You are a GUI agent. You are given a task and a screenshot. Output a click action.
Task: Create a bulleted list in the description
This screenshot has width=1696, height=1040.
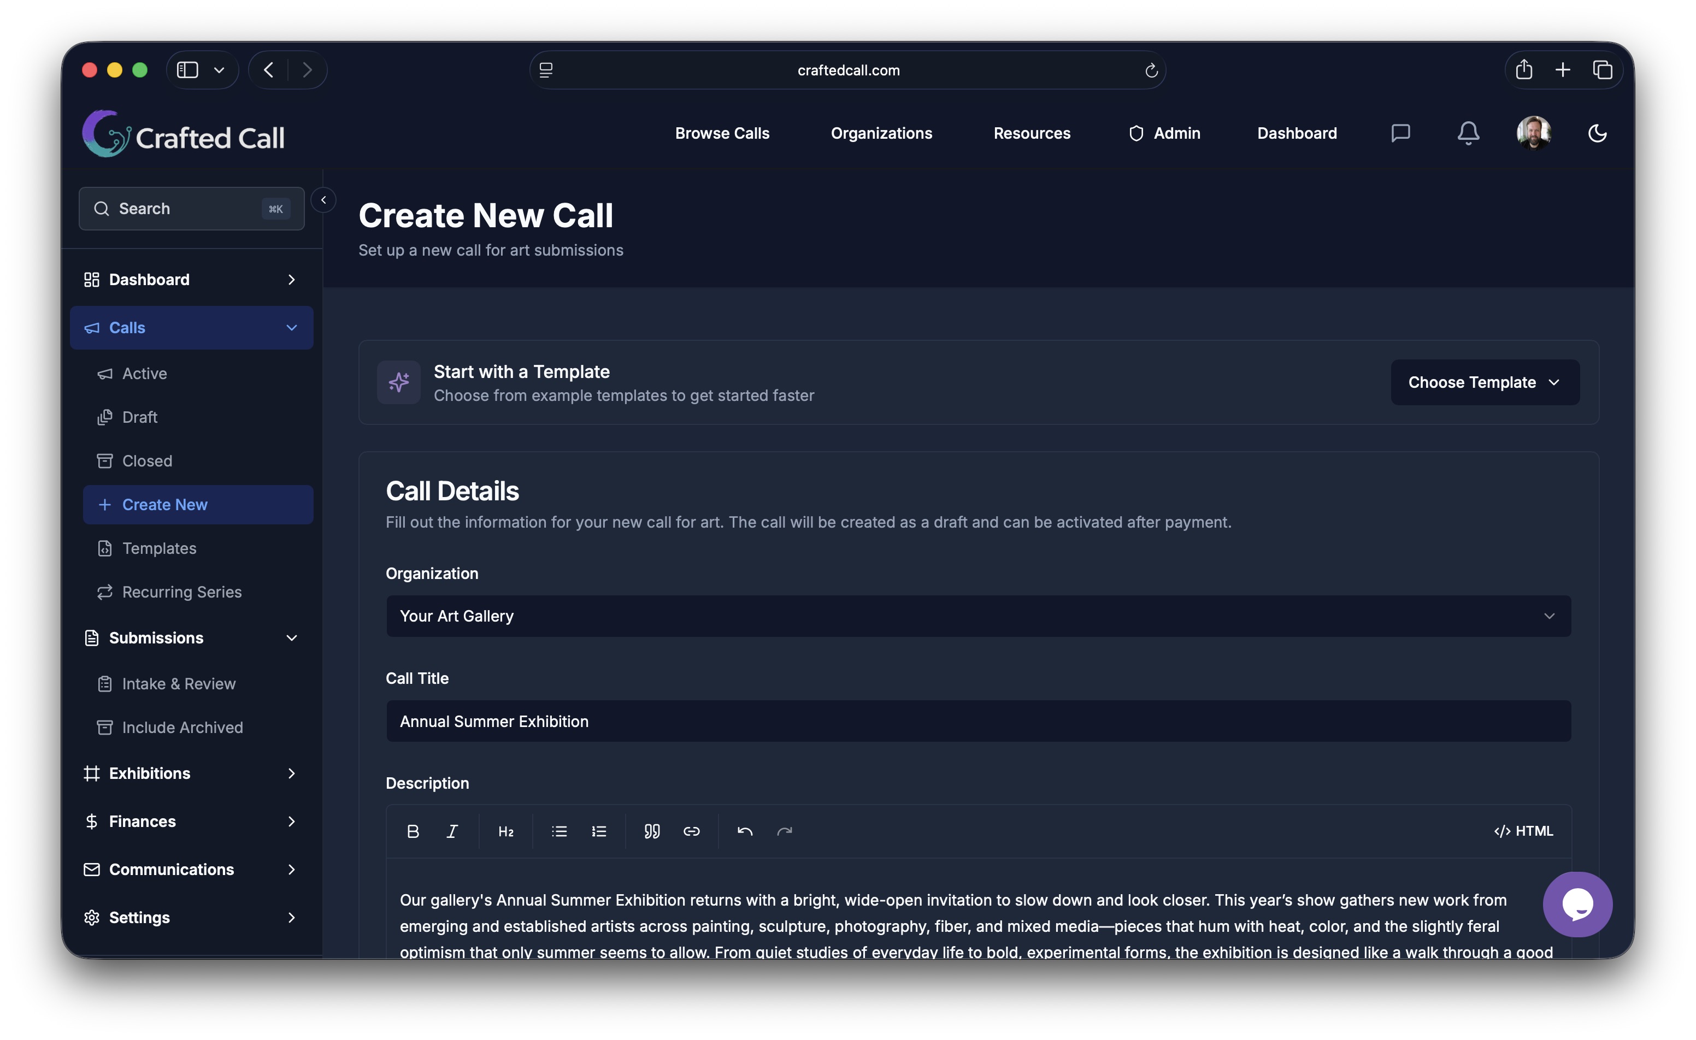pyautogui.click(x=559, y=831)
